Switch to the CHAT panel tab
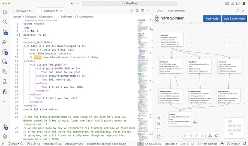248x146 pixels. click(160, 10)
